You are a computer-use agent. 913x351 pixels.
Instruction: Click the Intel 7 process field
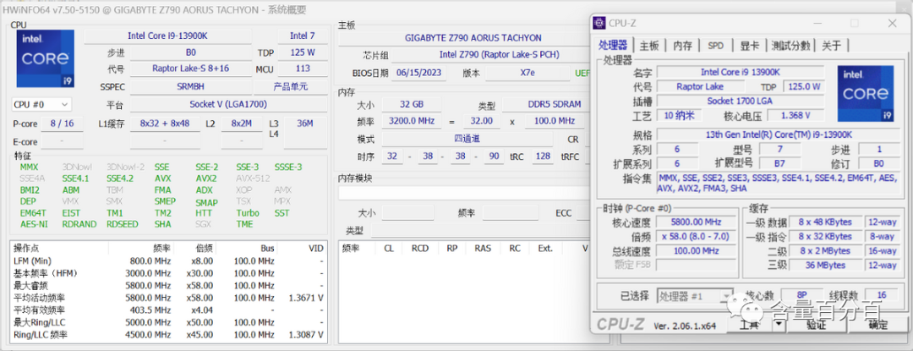302,36
